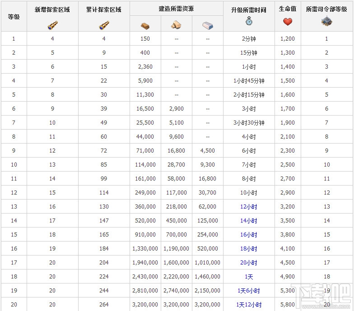
Task: Open the 20小时 upgrade time link
Action: click(x=249, y=263)
